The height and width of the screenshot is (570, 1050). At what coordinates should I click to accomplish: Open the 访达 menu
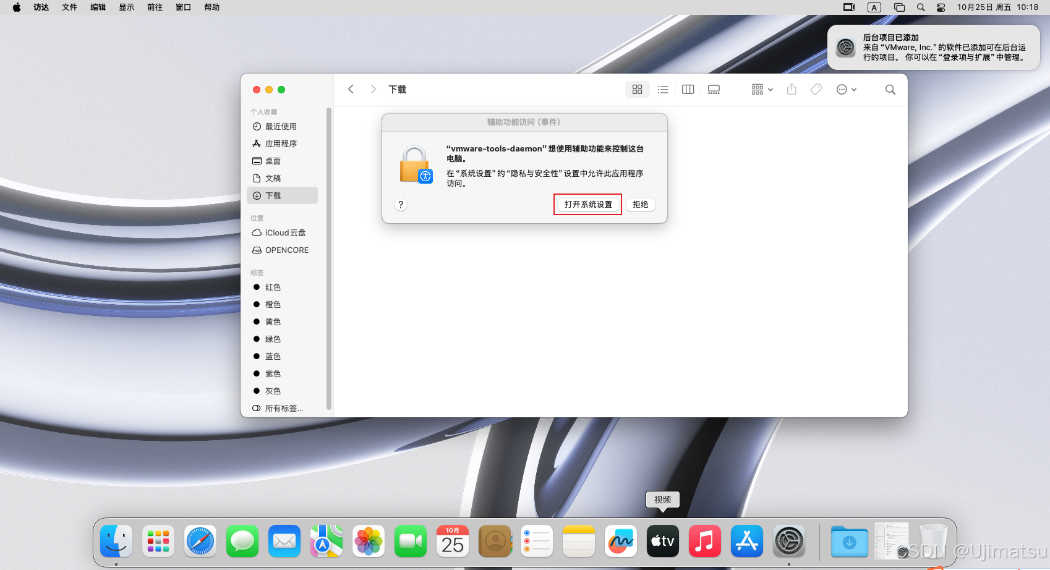click(41, 7)
